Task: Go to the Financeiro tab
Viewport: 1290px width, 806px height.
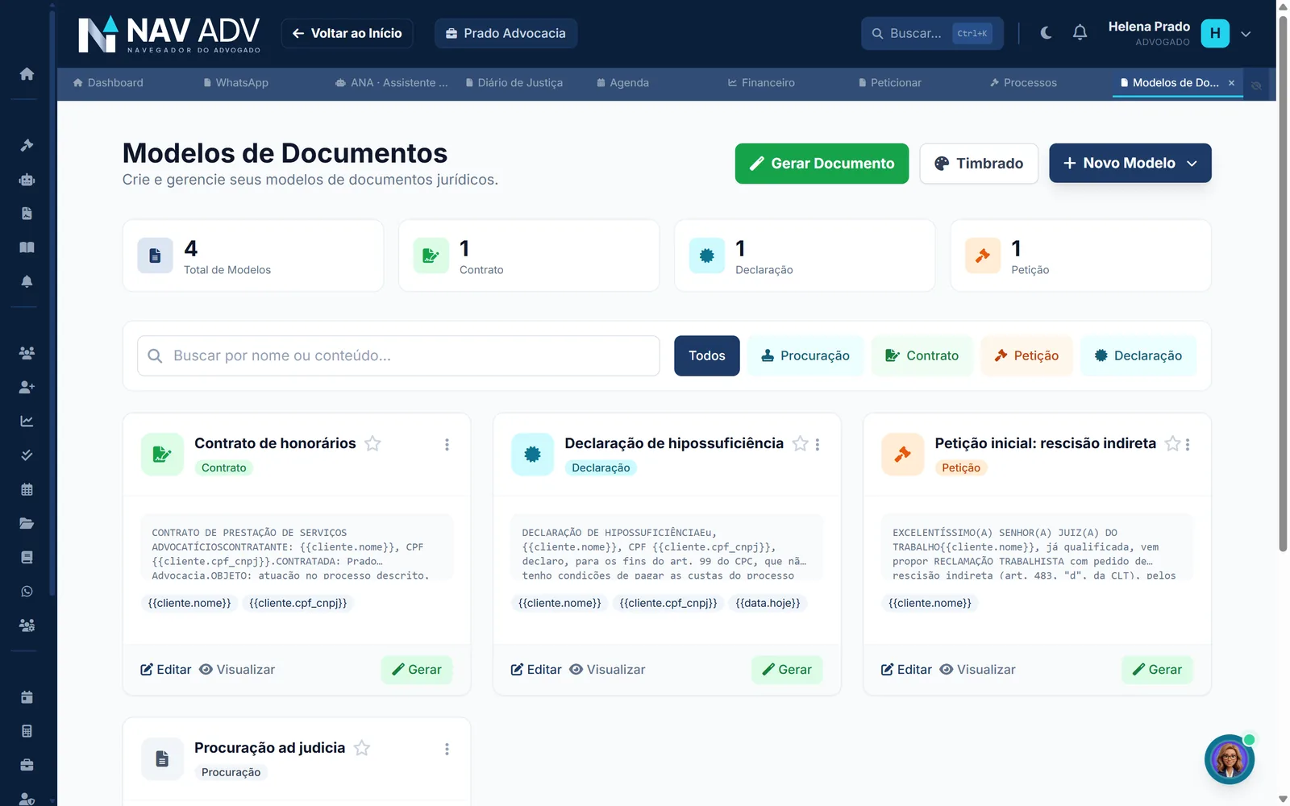Action: pyautogui.click(x=761, y=82)
